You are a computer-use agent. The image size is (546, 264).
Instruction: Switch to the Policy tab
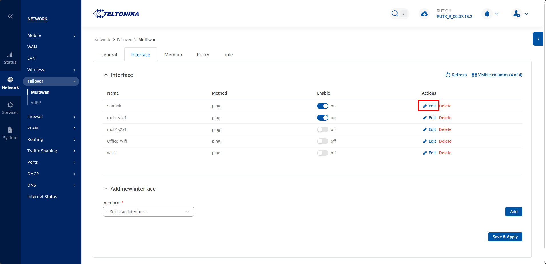coord(203,55)
